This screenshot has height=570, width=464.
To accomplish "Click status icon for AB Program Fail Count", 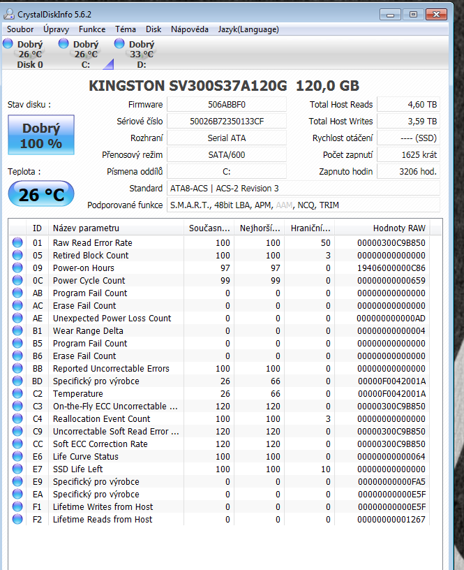I will (17, 293).
